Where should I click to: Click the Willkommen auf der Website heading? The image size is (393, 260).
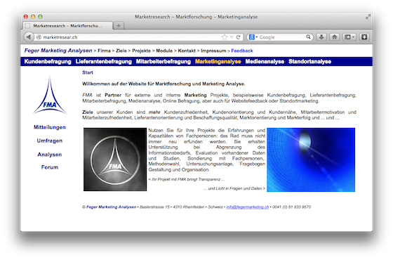coord(164,84)
